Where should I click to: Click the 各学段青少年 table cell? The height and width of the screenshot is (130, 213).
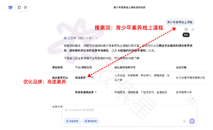point(184,92)
